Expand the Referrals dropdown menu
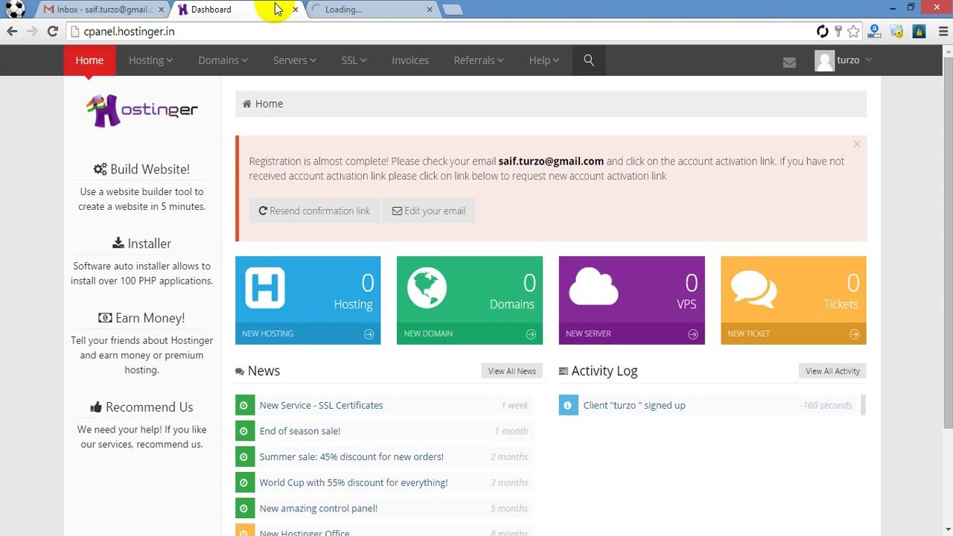Image resolution: width=953 pixels, height=536 pixels. (479, 60)
